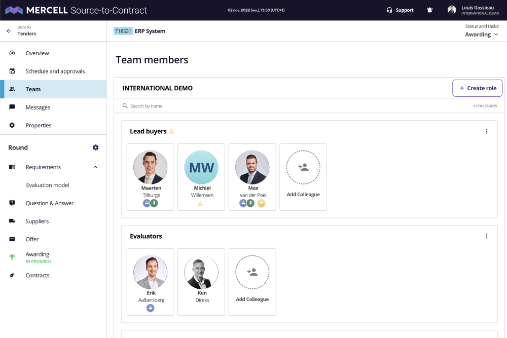
Task: Open the Schedule and approvals menu item
Action: coord(55,71)
